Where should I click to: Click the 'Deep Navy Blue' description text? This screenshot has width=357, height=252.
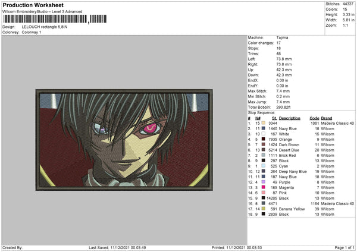293,171
